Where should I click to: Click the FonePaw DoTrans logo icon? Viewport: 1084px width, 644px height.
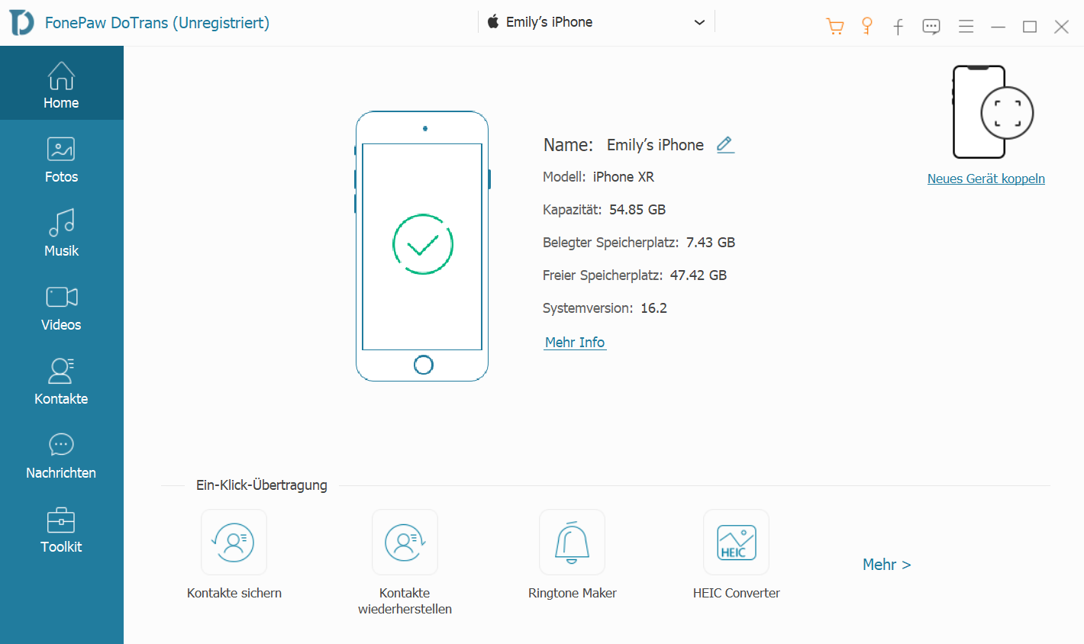(21, 22)
